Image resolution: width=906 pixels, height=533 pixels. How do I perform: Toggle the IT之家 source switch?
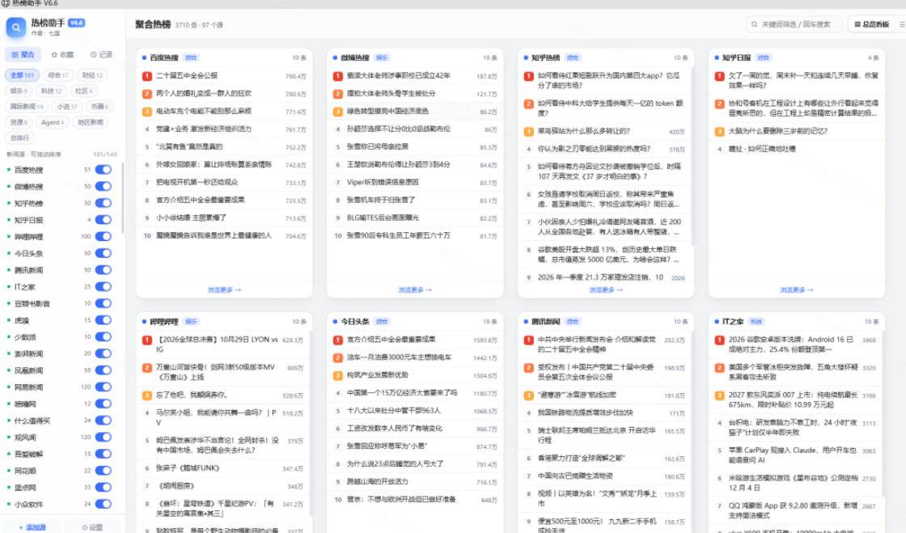tap(104, 287)
